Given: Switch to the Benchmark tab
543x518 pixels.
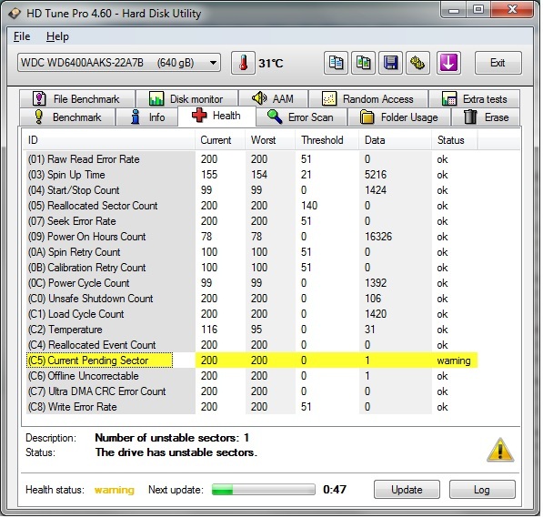Looking at the screenshot, I should (67, 117).
